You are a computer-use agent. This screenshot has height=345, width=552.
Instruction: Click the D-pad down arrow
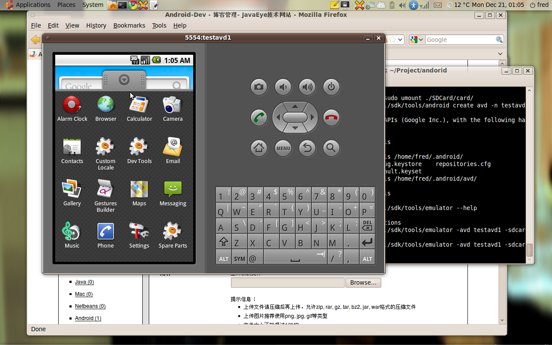pos(295,129)
